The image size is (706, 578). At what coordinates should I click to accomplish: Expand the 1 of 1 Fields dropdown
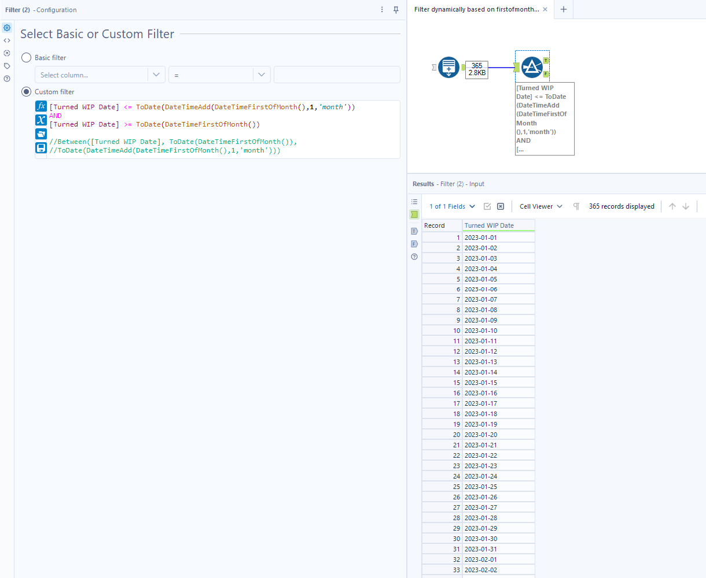point(451,206)
